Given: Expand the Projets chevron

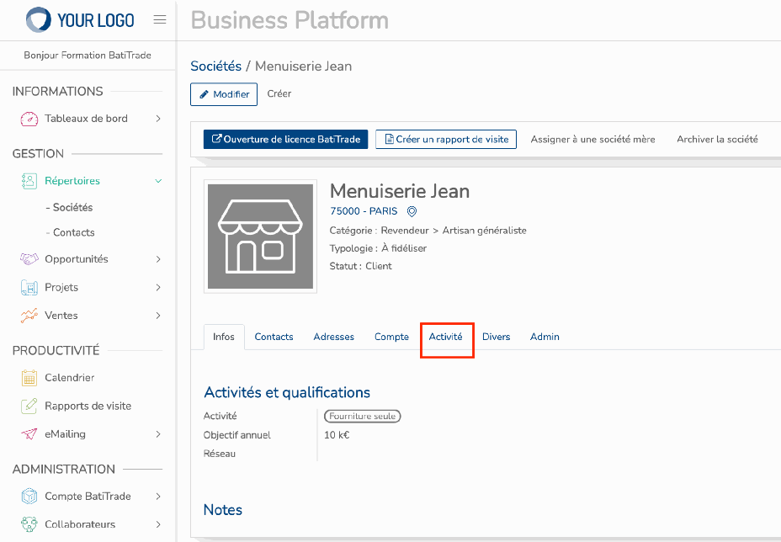Looking at the screenshot, I should point(158,288).
